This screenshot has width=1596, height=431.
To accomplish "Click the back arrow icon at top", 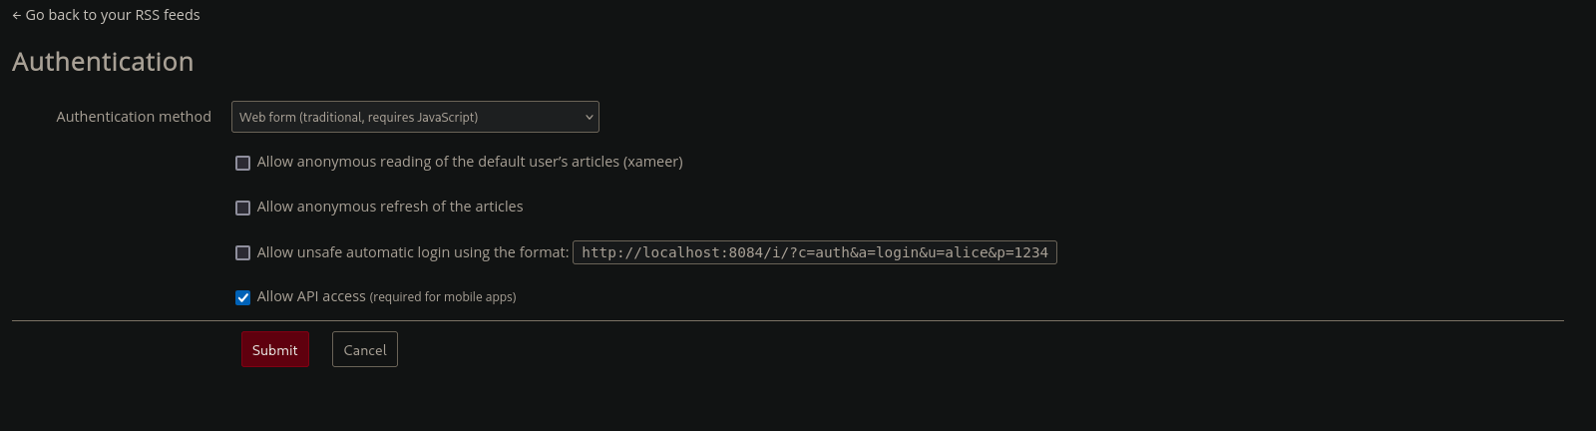I will click(17, 16).
